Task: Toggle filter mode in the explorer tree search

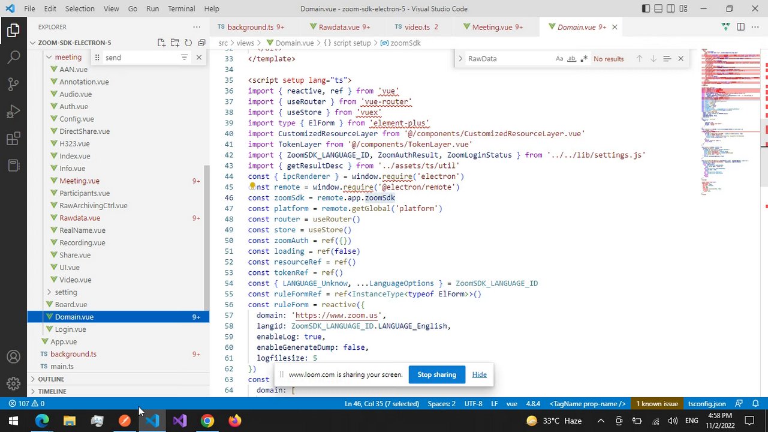Action: coord(184,58)
